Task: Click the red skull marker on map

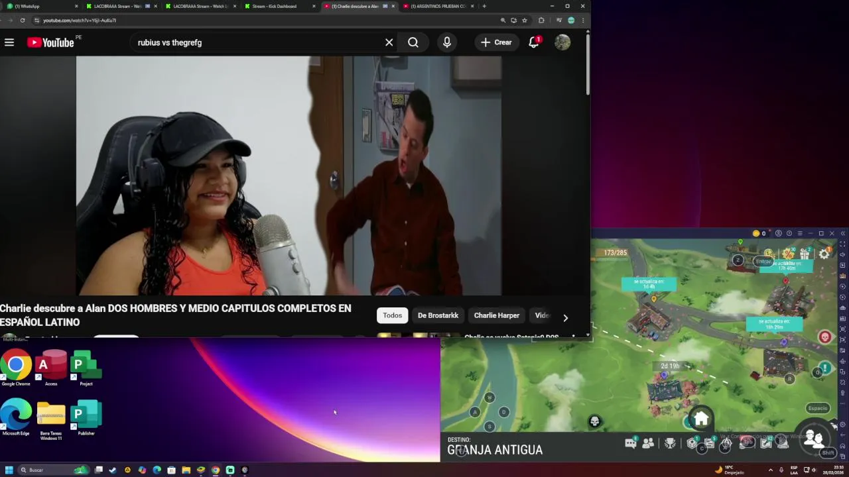Action: point(824,337)
